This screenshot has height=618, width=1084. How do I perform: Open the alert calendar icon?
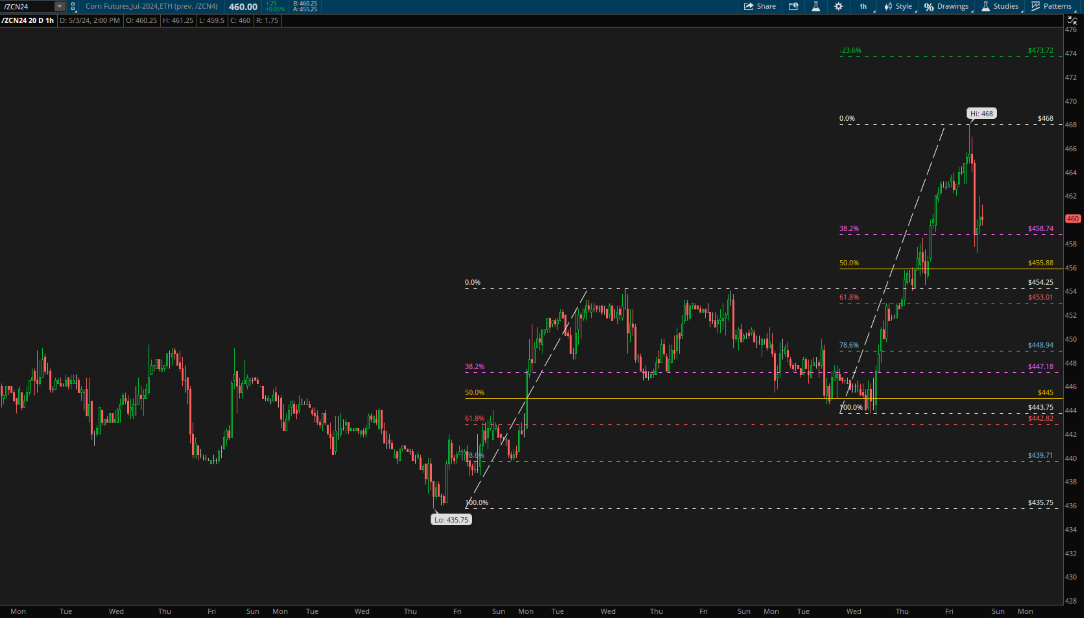coord(793,6)
